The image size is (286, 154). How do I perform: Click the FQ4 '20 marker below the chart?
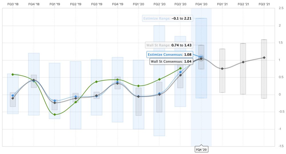click(x=201, y=149)
